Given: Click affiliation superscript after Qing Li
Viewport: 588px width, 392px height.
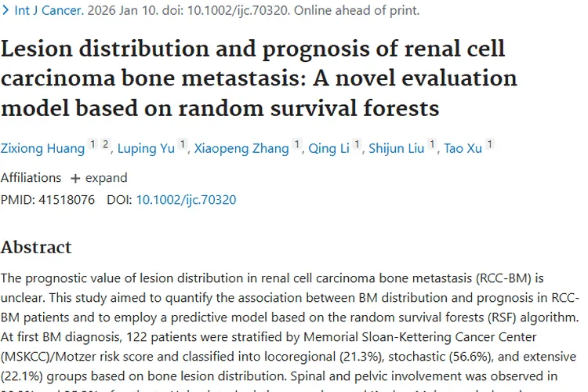Looking at the screenshot, I should [x=357, y=145].
